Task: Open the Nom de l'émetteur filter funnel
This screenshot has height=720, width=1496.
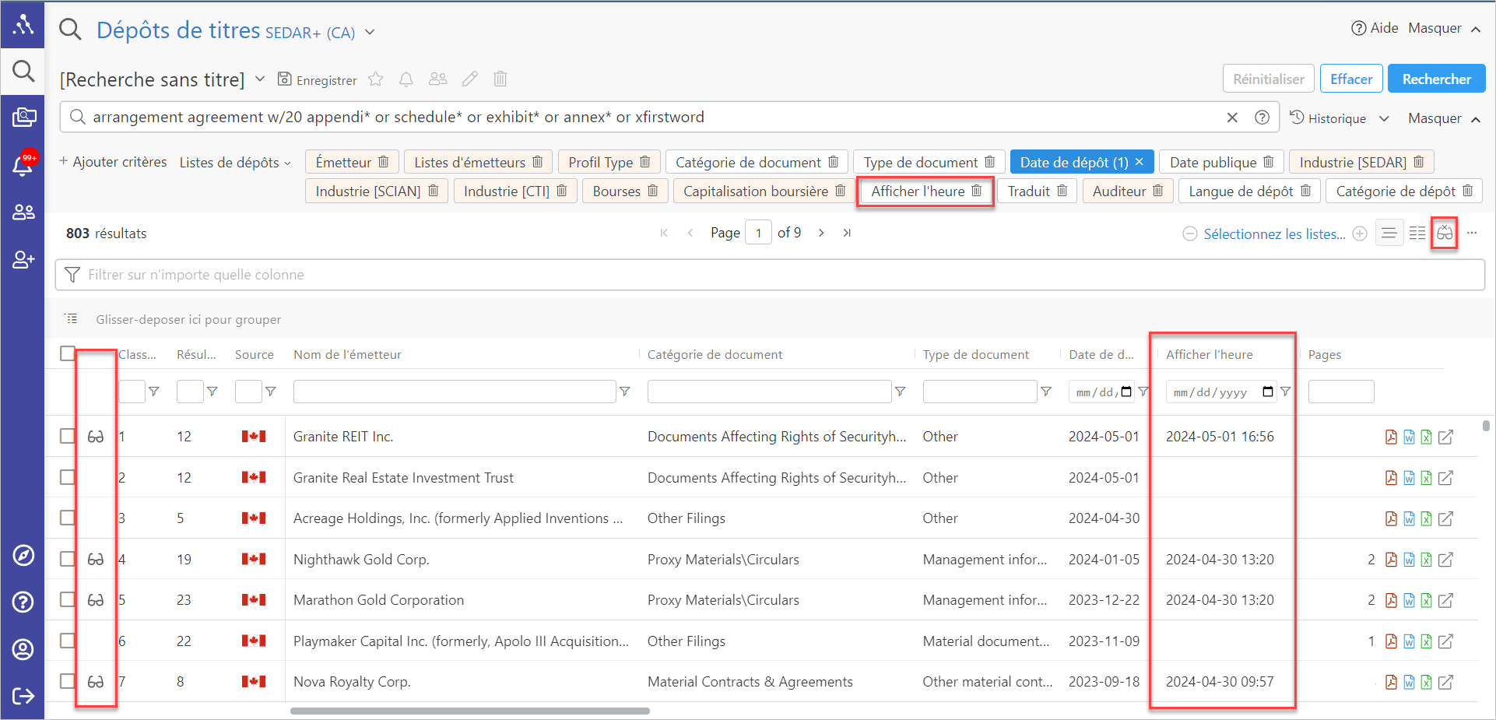Action: [624, 392]
